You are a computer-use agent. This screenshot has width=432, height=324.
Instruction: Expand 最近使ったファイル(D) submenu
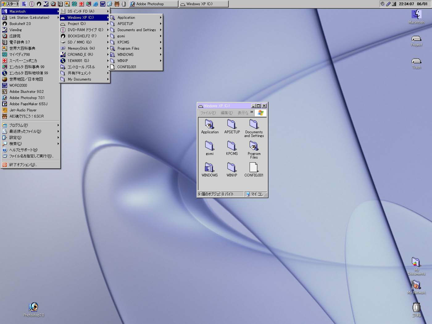point(30,131)
